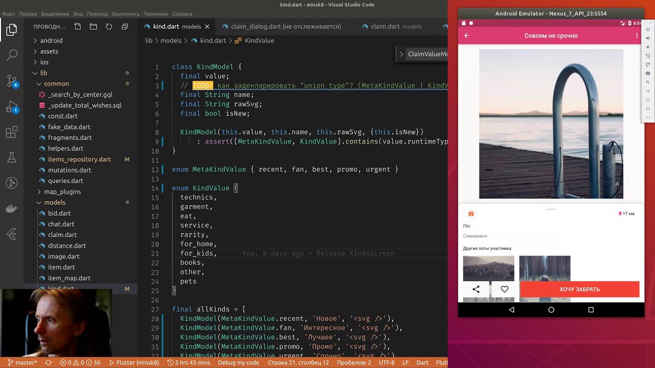Image resolution: width=655 pixels, height=368 pixels.
Task: Open _search_by_center.gql file
Action: (80, 95)
